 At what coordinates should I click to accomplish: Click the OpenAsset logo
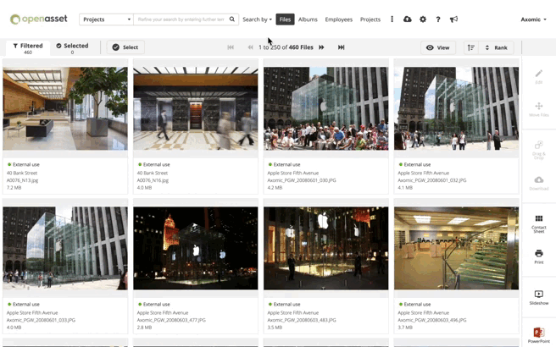click(x=38, y=19)
